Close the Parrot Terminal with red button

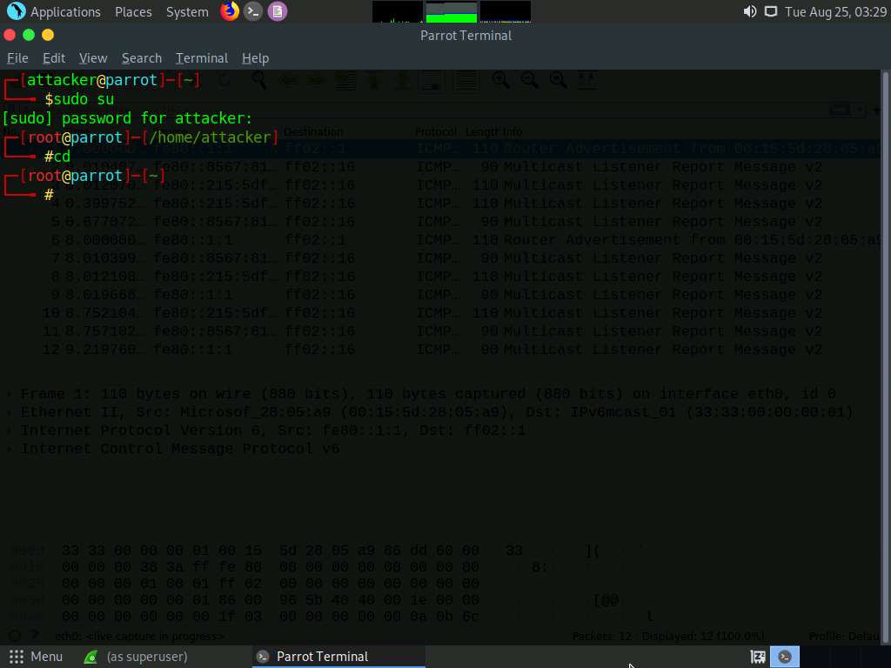[x=10, y=35]
